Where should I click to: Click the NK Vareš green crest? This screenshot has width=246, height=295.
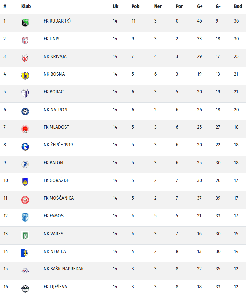(25, 235)
